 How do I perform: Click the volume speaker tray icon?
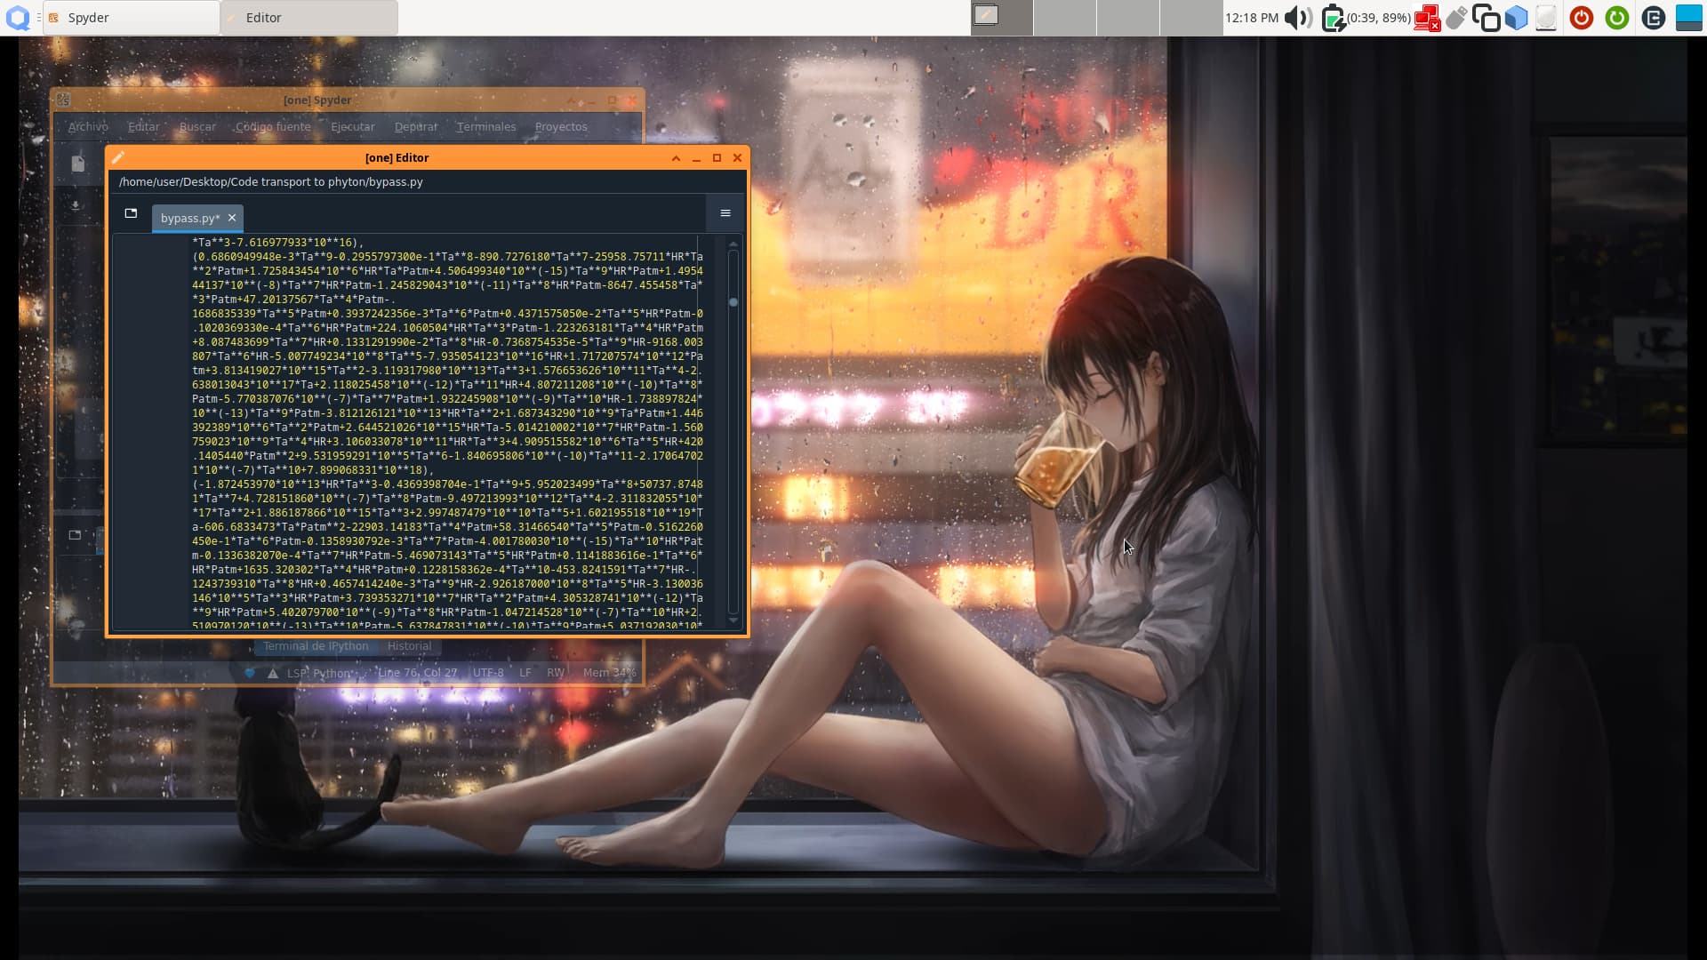tap(1298, 18)
